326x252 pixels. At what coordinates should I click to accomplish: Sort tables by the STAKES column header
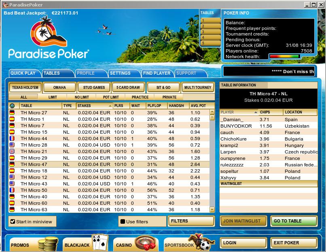pyautogui.click(x=95, y=106)
